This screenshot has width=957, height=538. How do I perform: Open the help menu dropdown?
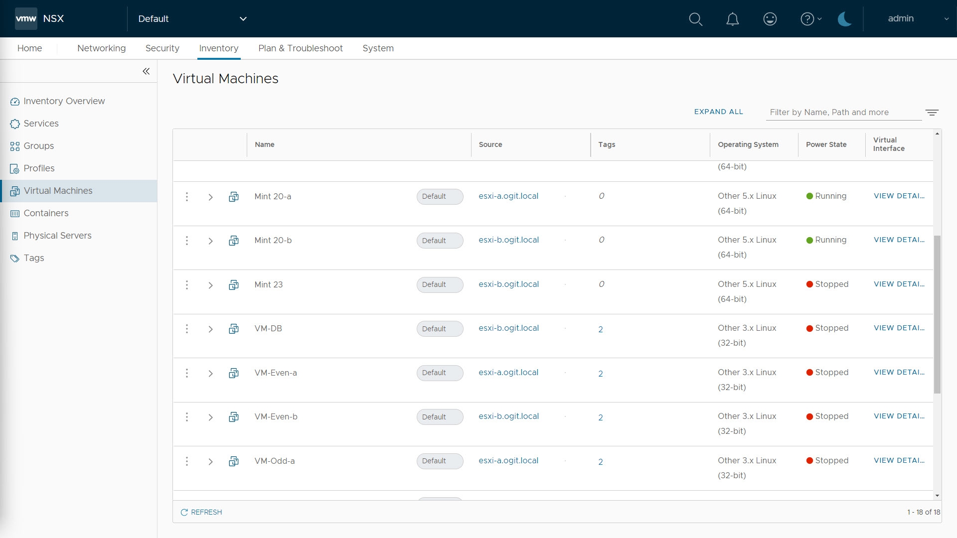[x=810, y=19]
